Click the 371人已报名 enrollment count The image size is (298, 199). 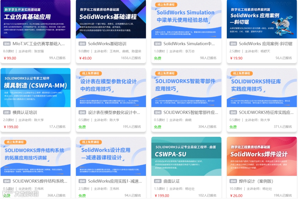click(x=283, y=127)
